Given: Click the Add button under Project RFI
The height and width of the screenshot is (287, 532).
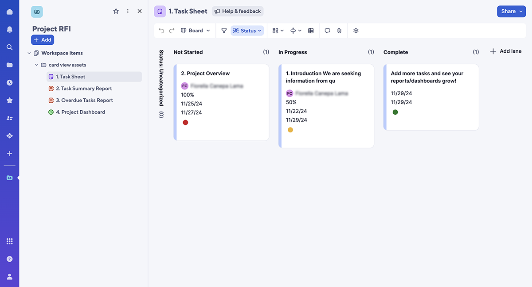Looking at the screenshot, I should [x=43, y=40].
